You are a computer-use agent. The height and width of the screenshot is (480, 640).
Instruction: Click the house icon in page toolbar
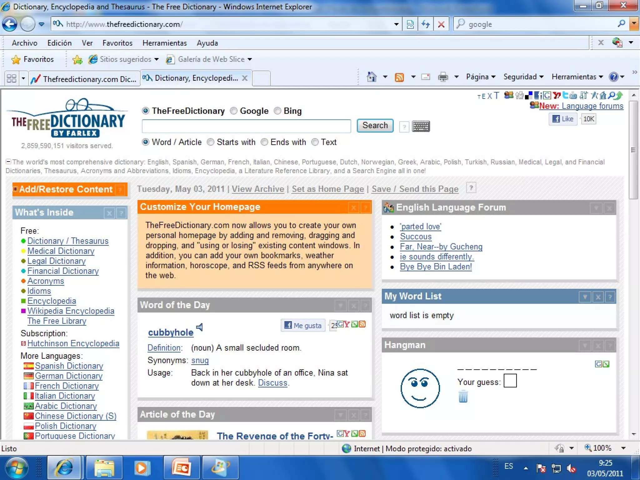pos(603,95)
